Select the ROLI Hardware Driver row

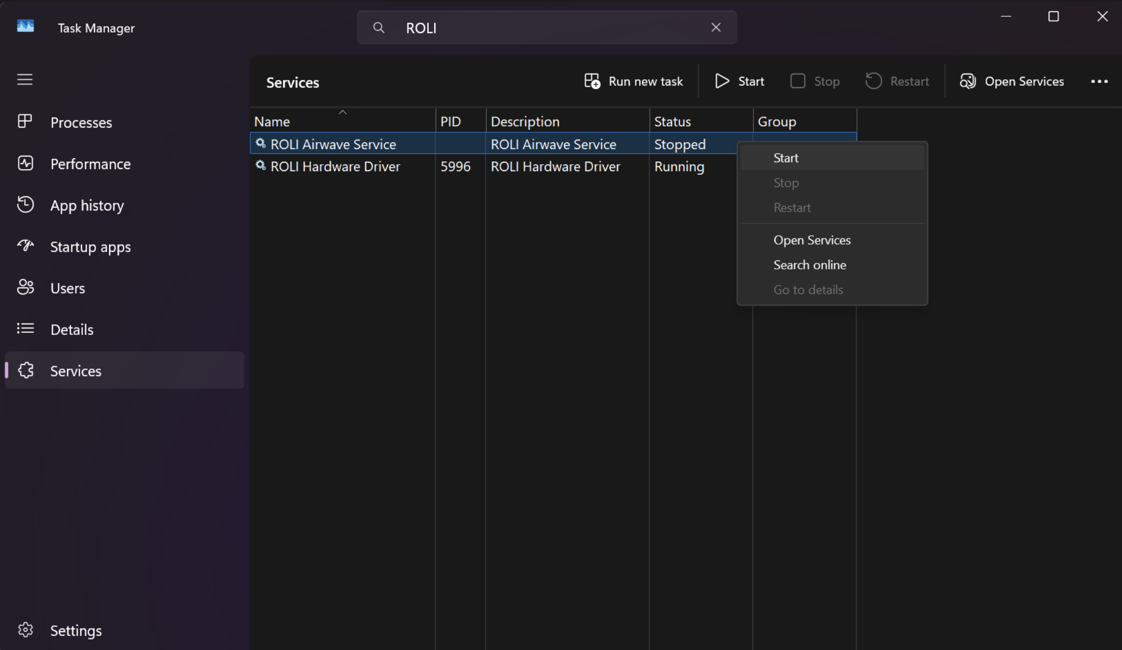click(335, 166)
